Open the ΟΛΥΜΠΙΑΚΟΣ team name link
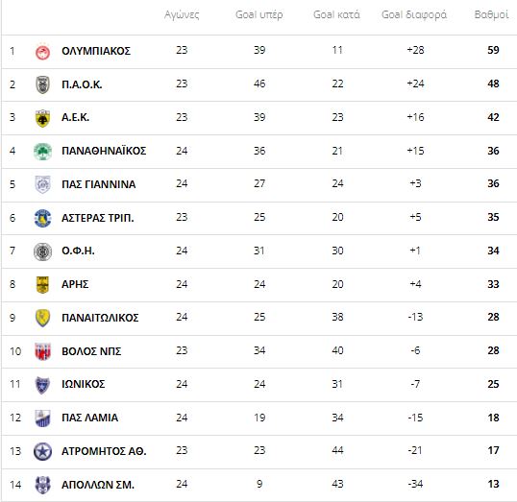Screen dimensions: 517x502 point(96,51)
